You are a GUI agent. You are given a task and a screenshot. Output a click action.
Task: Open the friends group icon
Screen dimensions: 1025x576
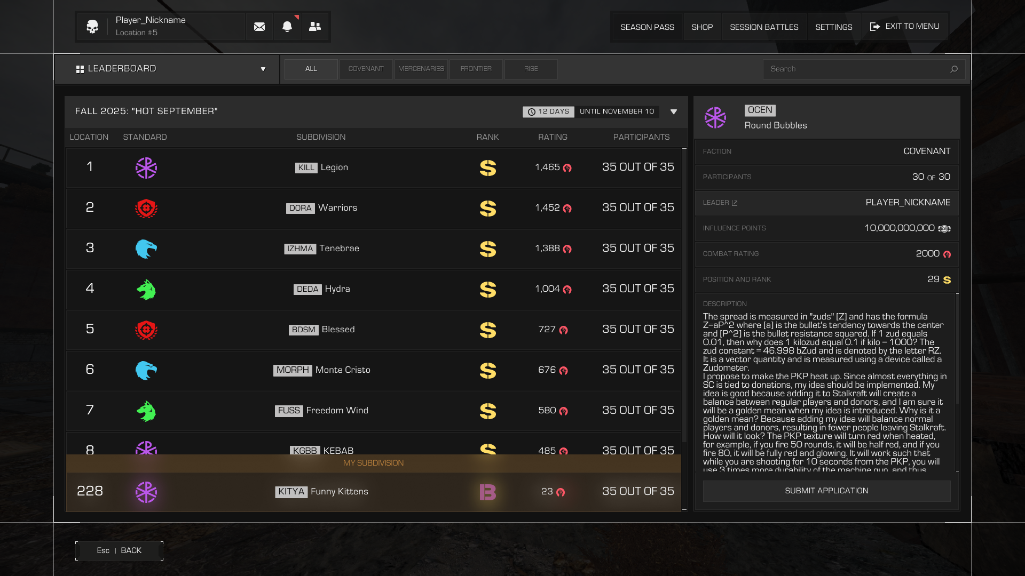tap(315, 27)
